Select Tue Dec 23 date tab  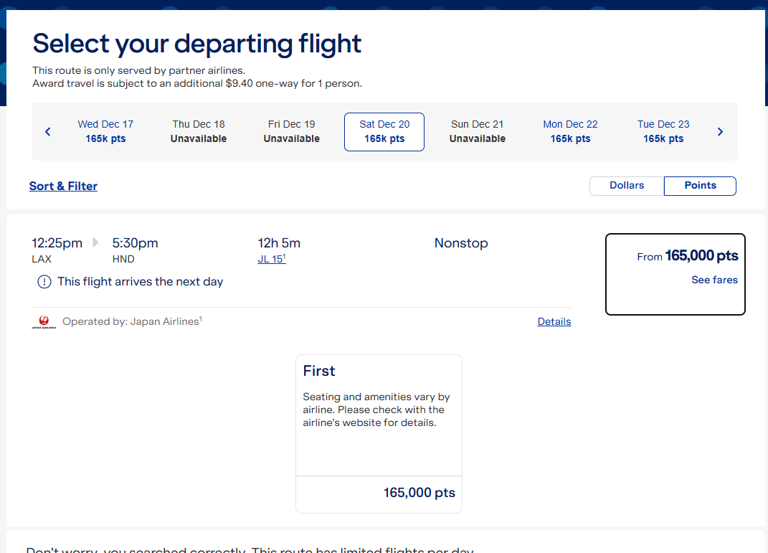[x=663, y=132]
